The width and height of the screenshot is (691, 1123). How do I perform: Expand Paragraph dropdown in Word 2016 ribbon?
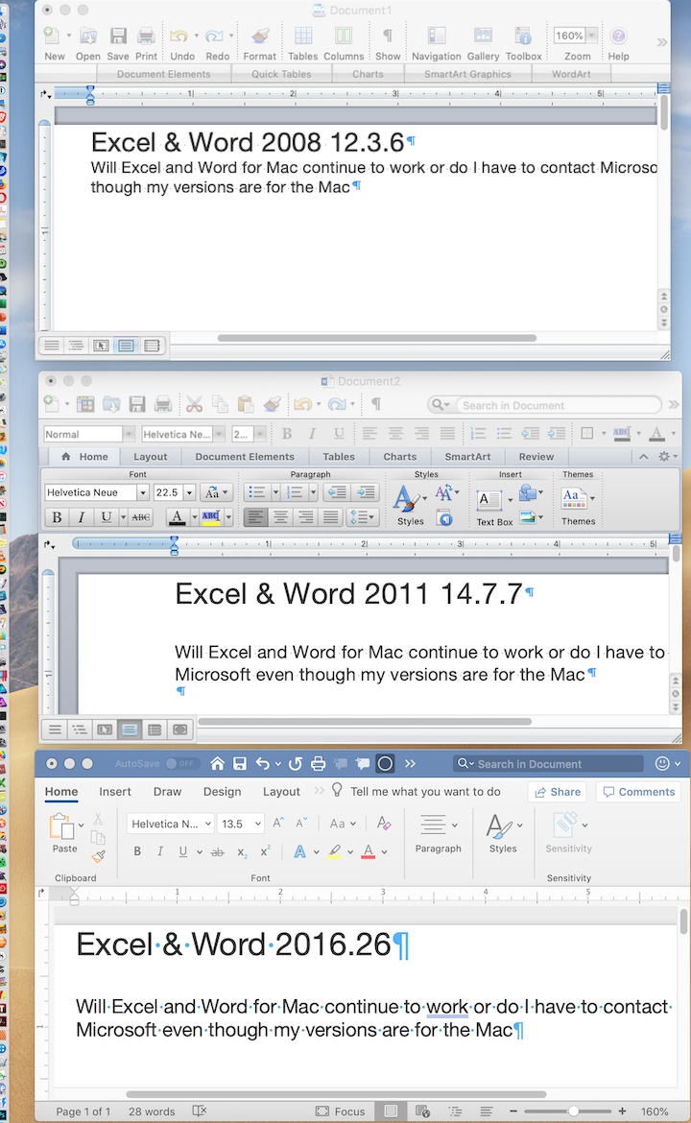[454, 825]
